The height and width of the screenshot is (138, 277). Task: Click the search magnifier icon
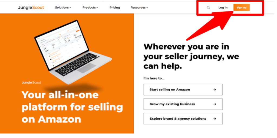tap(209, 8)
